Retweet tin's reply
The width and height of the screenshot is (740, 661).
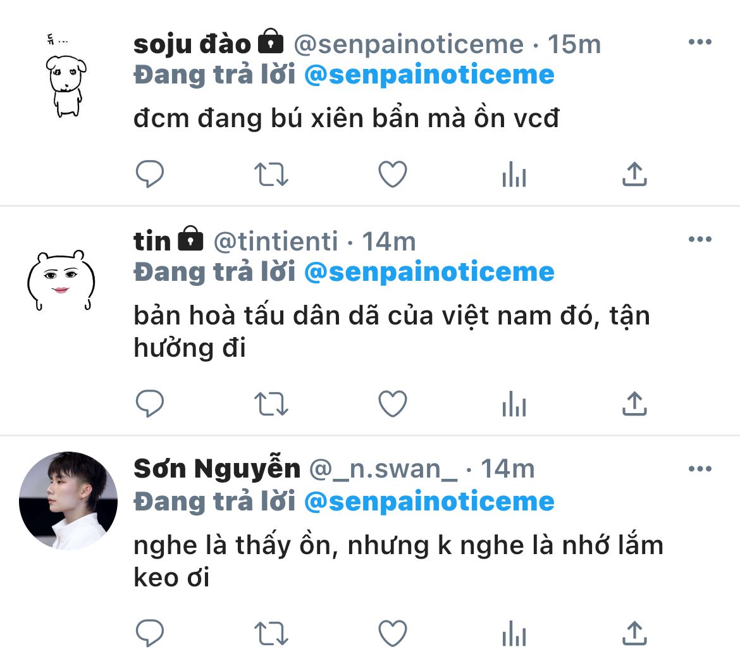tap(271, 404)
